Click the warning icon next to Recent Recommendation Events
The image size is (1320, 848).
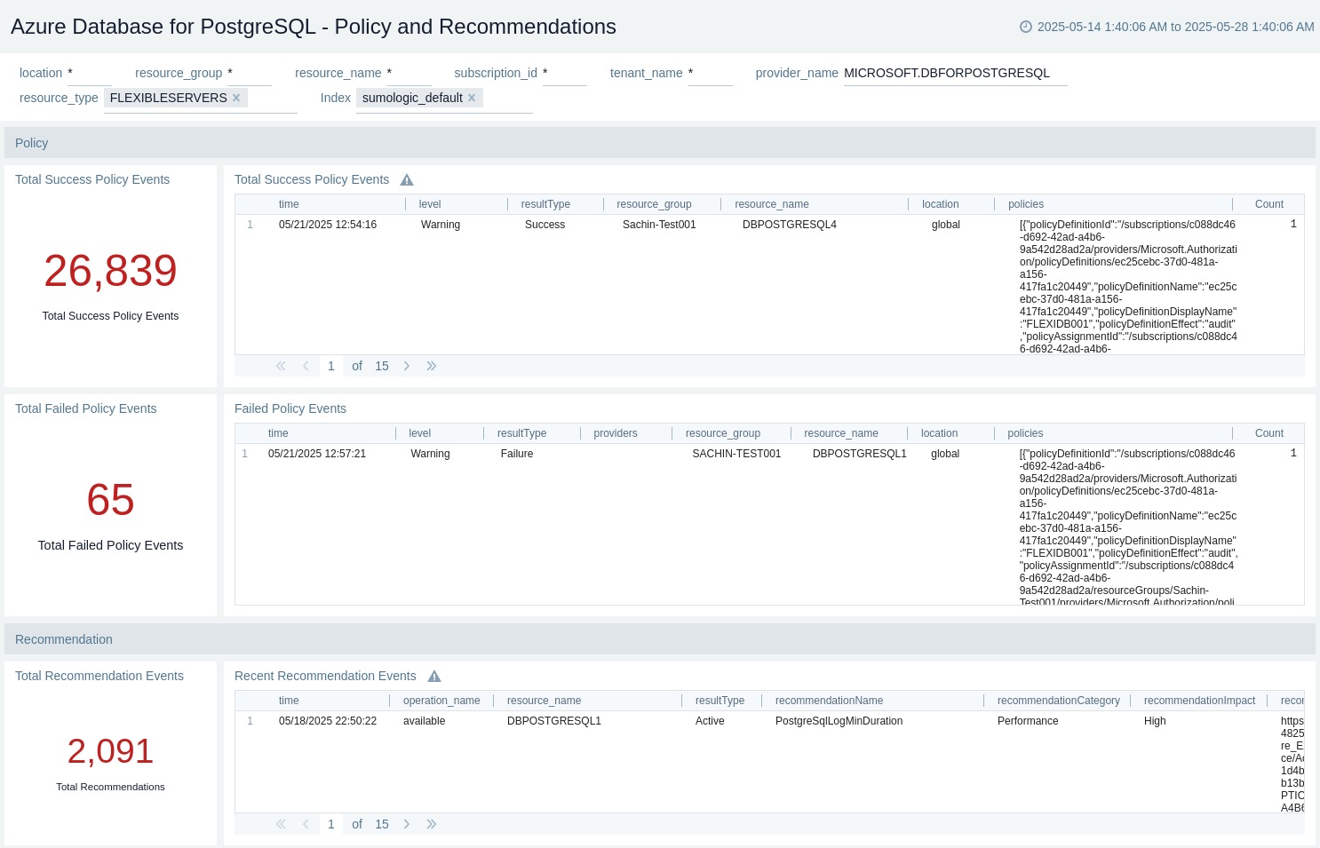click(x=434, y=676)
